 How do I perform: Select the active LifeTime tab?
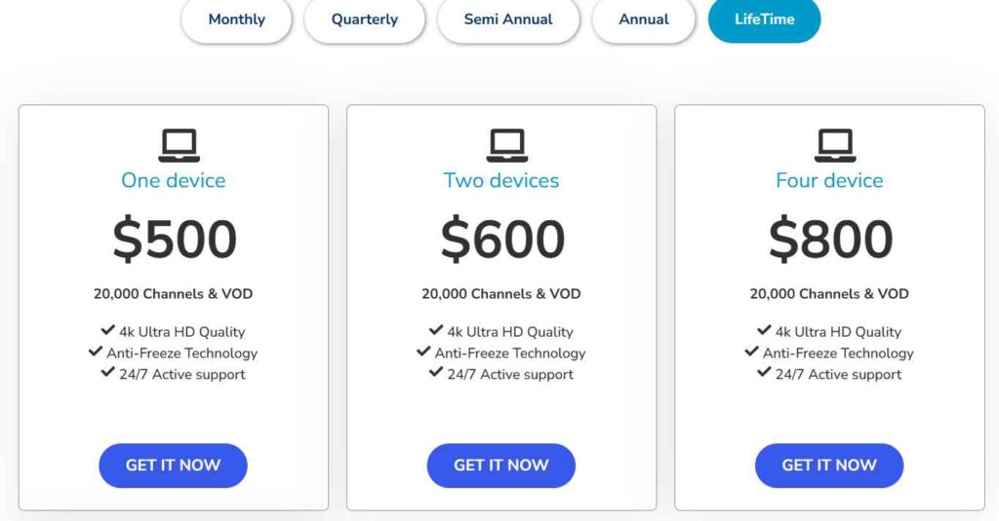click(764, 19)
